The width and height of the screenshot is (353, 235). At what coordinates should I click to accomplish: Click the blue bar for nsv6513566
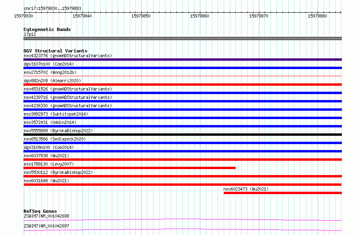(x=182, y=143)
